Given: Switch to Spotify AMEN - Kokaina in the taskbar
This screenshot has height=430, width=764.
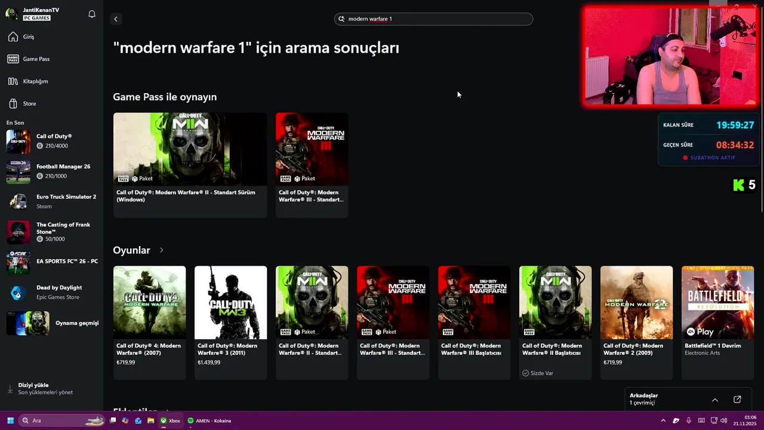Looking at the screenshot, I should (x=210, y=420).
